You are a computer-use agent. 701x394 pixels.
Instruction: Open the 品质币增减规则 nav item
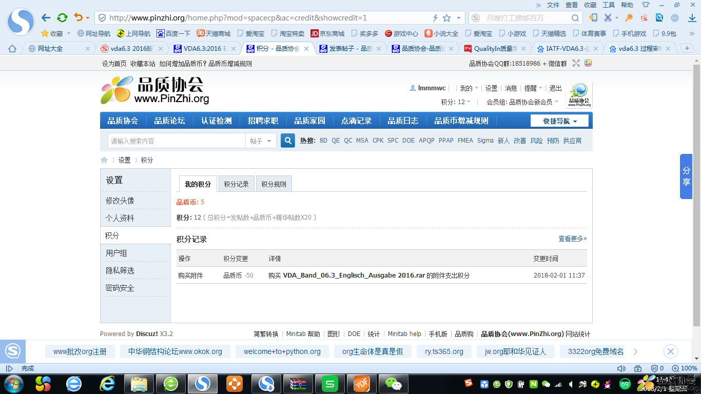click(461, 121)
